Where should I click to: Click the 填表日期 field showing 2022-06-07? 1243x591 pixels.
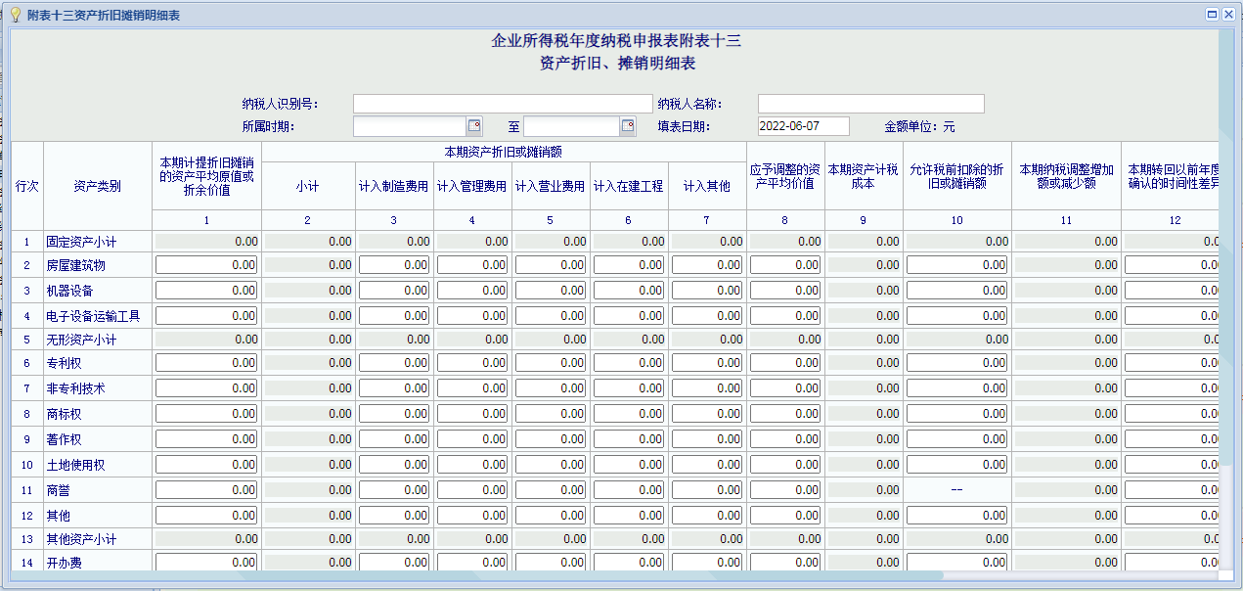(804, 126)
